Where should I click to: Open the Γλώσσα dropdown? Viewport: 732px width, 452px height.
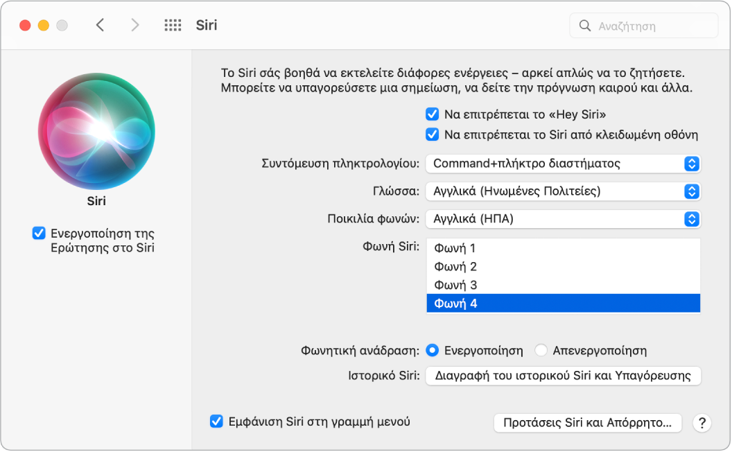pyautogui.click(x=562, y=191)
